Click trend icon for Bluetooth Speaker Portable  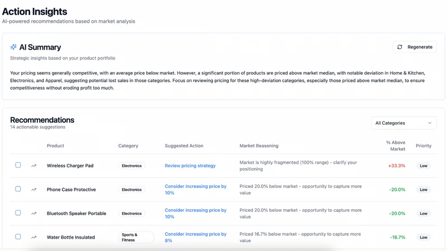pyautogui.click(x=34, y=214)
